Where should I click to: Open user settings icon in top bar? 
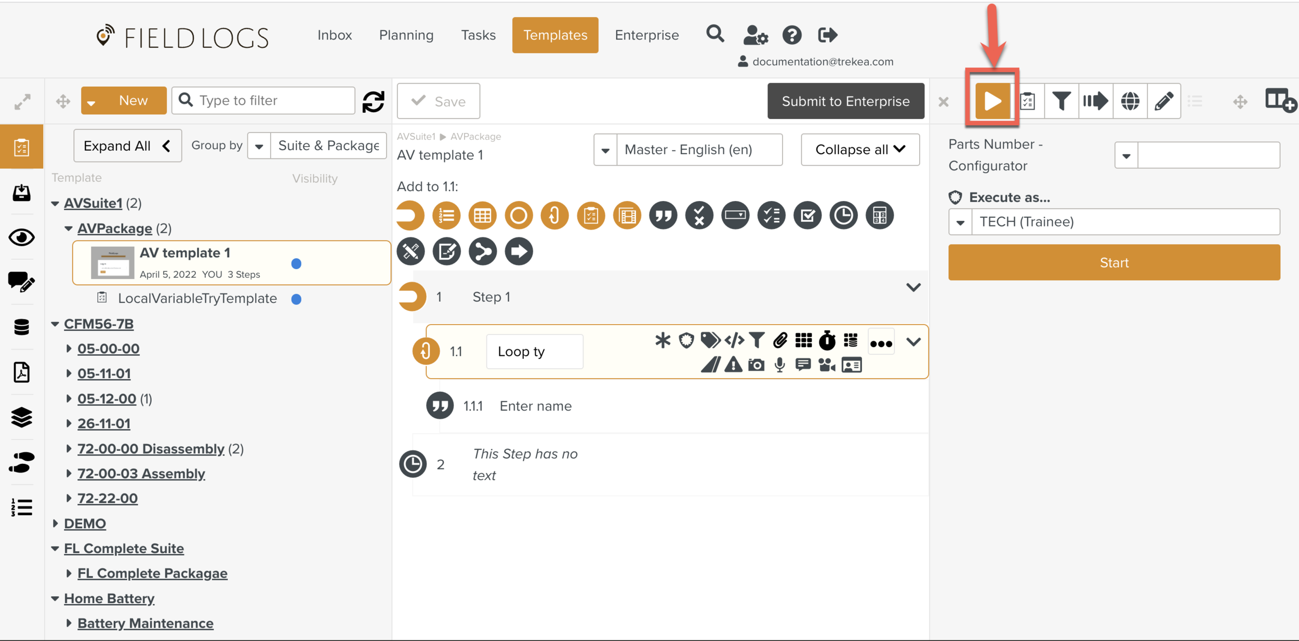[x=755, y=35]
